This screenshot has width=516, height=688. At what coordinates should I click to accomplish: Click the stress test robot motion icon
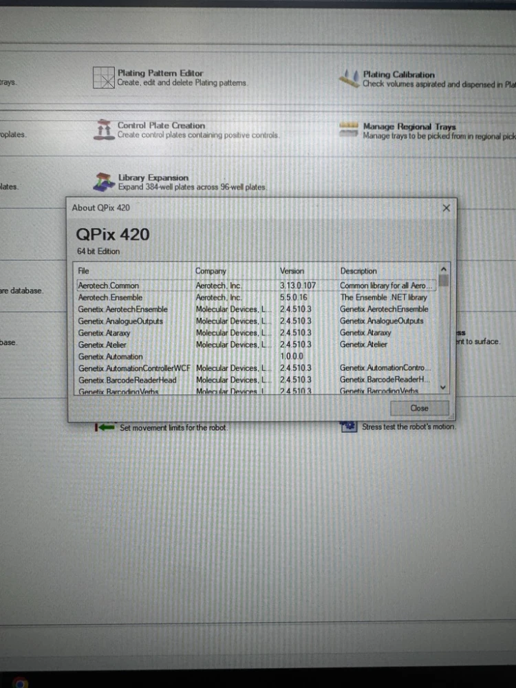click(x=349, y=427)
